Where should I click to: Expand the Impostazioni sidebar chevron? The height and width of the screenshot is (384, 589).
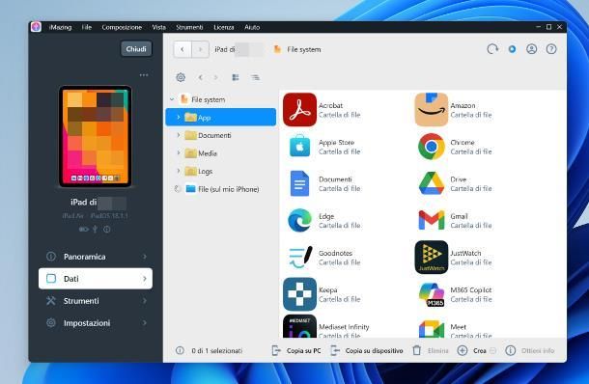point(145,323)
